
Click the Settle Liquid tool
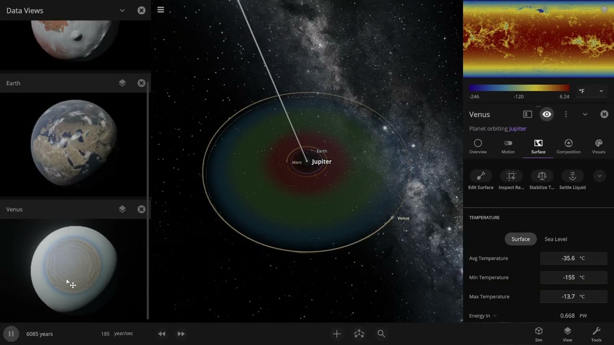point(572,180)
